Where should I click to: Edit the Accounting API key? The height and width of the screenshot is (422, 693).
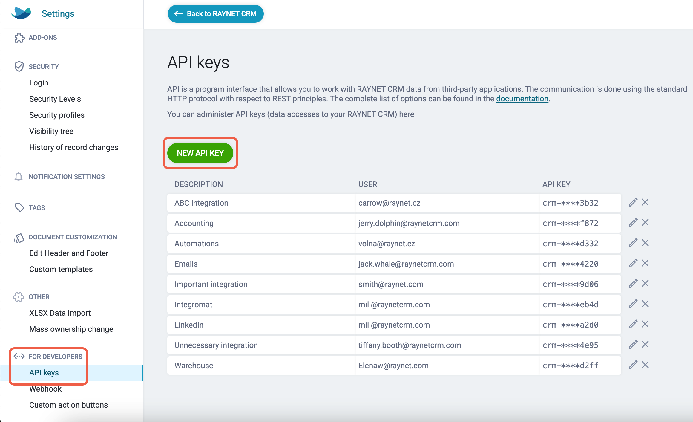[x=633, y=223]
